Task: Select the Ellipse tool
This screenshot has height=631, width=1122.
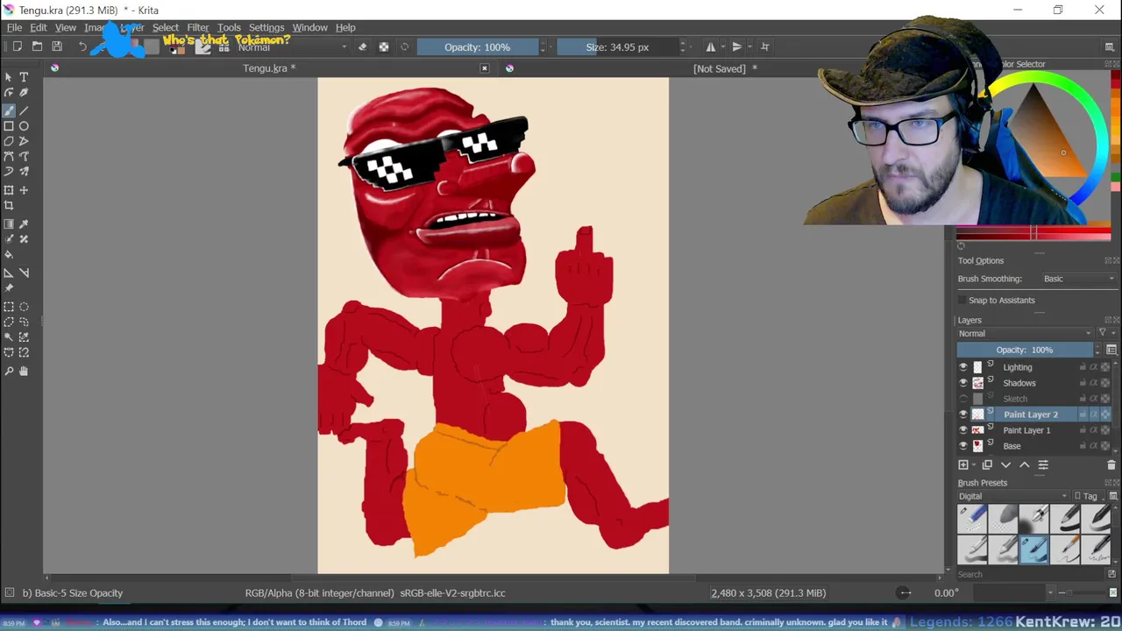Action: pyautogui.click(x=24, y=126)
